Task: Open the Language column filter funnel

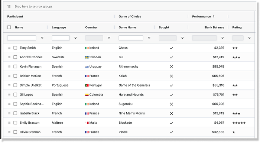Action: (x=75, y=38)
